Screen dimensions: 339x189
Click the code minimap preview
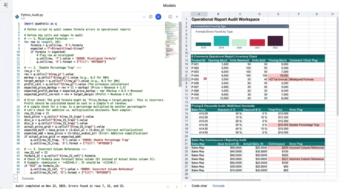tap(171, 40)
